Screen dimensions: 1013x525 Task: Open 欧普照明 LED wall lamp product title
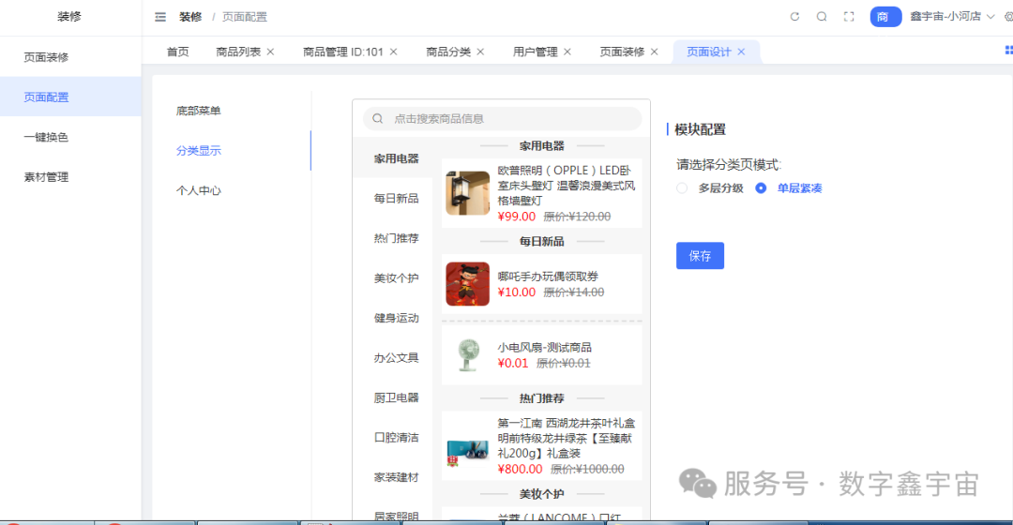click(566, 186)
